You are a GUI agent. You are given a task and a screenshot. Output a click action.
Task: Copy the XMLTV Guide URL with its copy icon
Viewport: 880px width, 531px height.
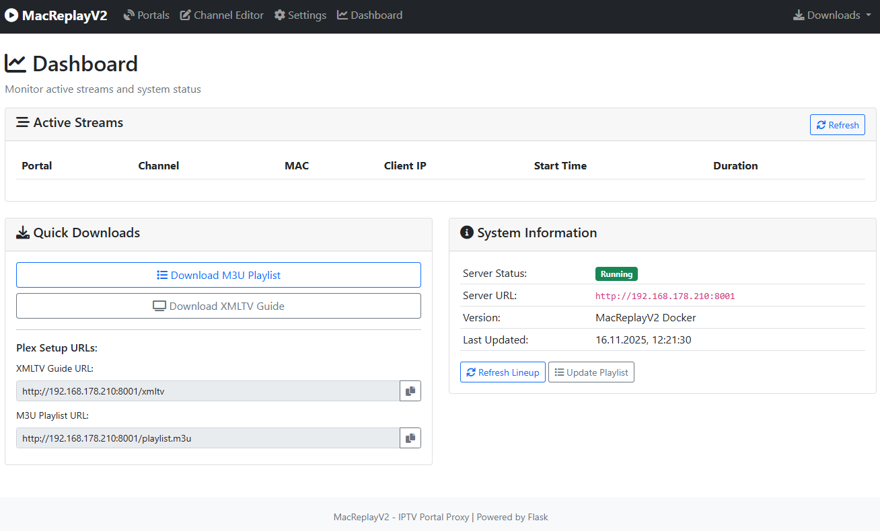pos(410,391)
